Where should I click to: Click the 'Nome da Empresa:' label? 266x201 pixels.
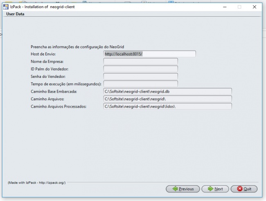47,62
